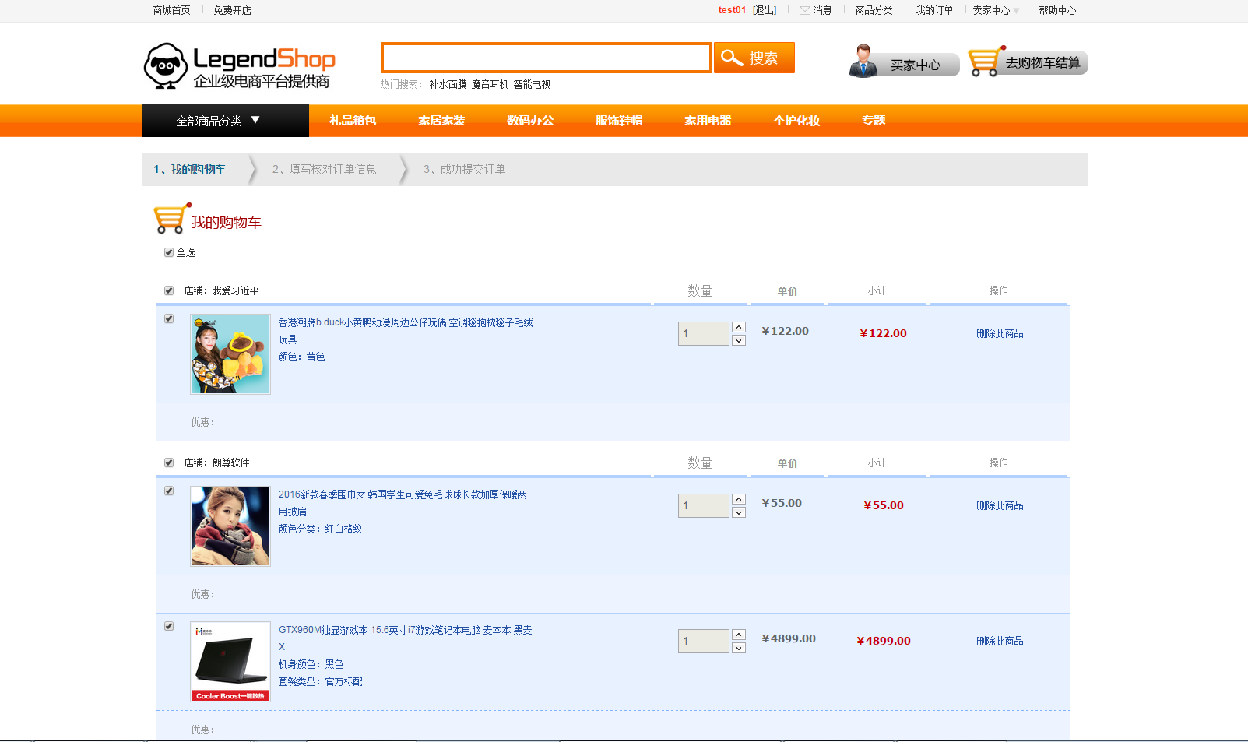Screen dimensions: 1248x742
Task: Click the LegendShop sheep logo
Action: tap(166, 65)
